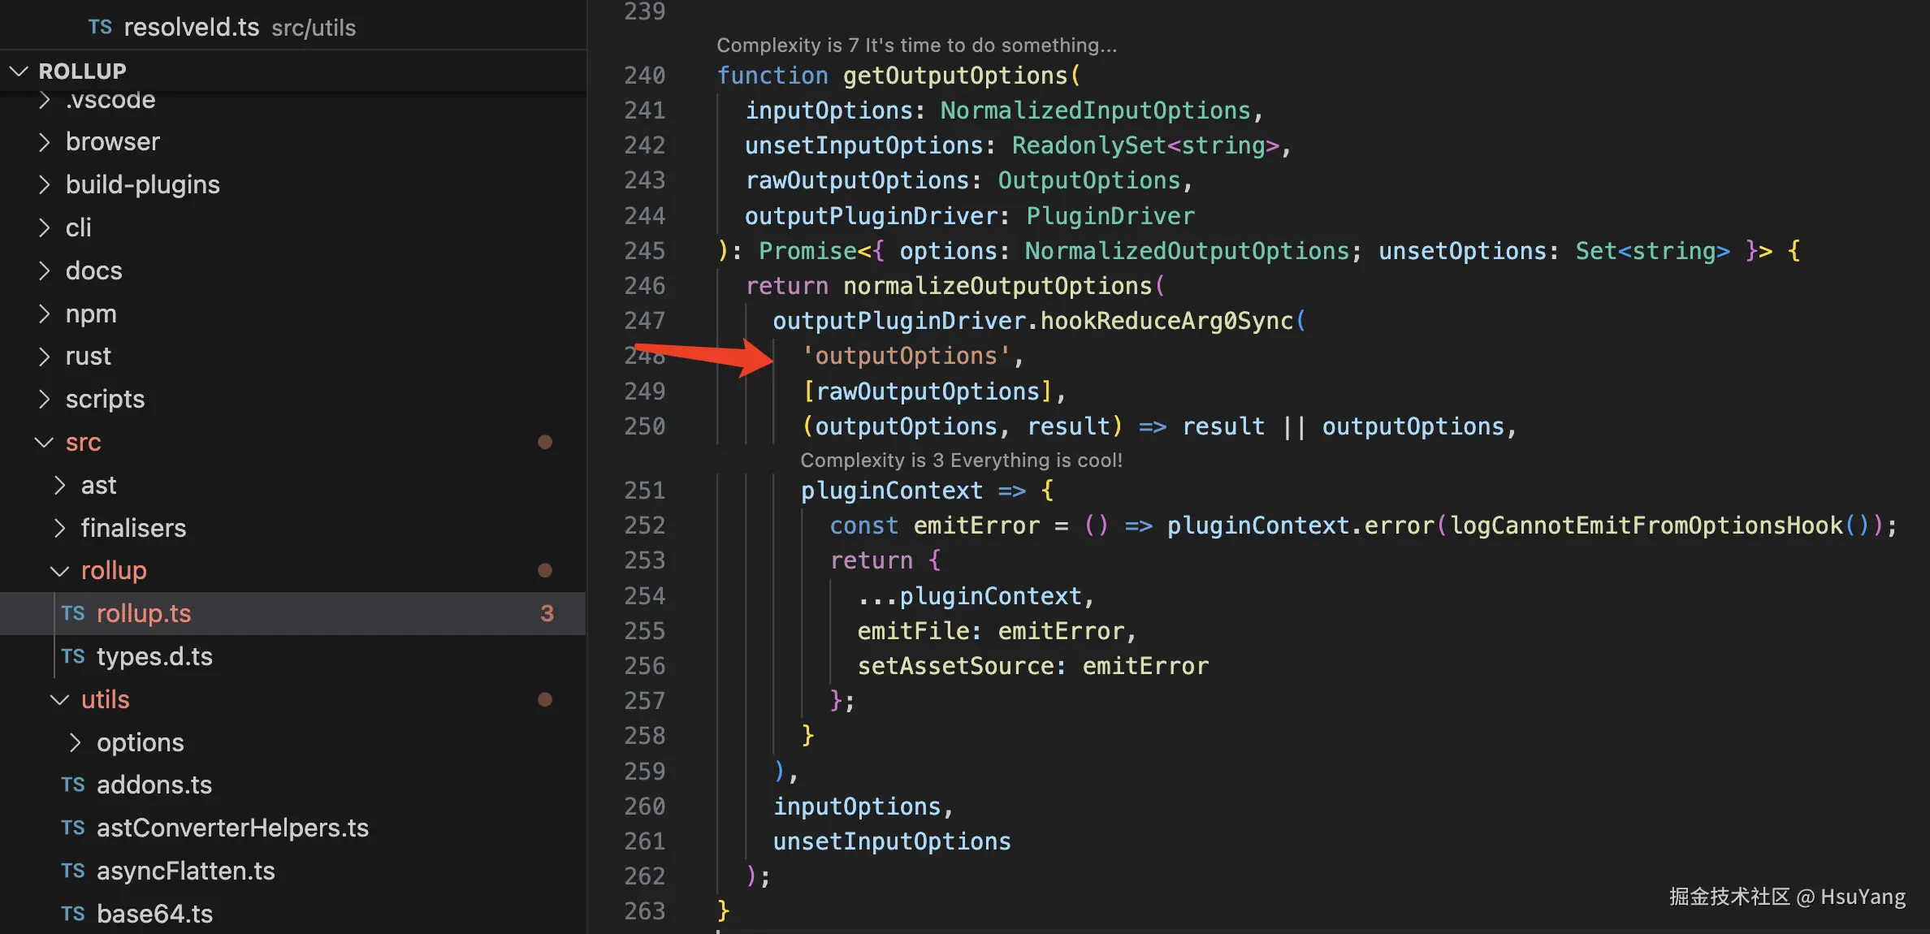Open the resolveId.ts editor entry
This screenshot has width=1930, height=934.
click(x=192, y=27)
